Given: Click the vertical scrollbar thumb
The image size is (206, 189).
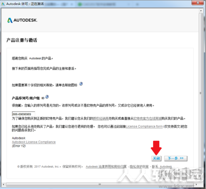Looking at the screenshot, I should [201, 93].
